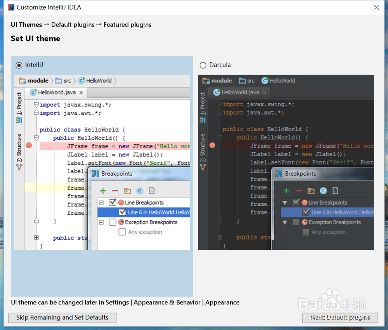
Task: Close HelloWorld.java tab in Darcula preview
Action: [x=265, y=92]
